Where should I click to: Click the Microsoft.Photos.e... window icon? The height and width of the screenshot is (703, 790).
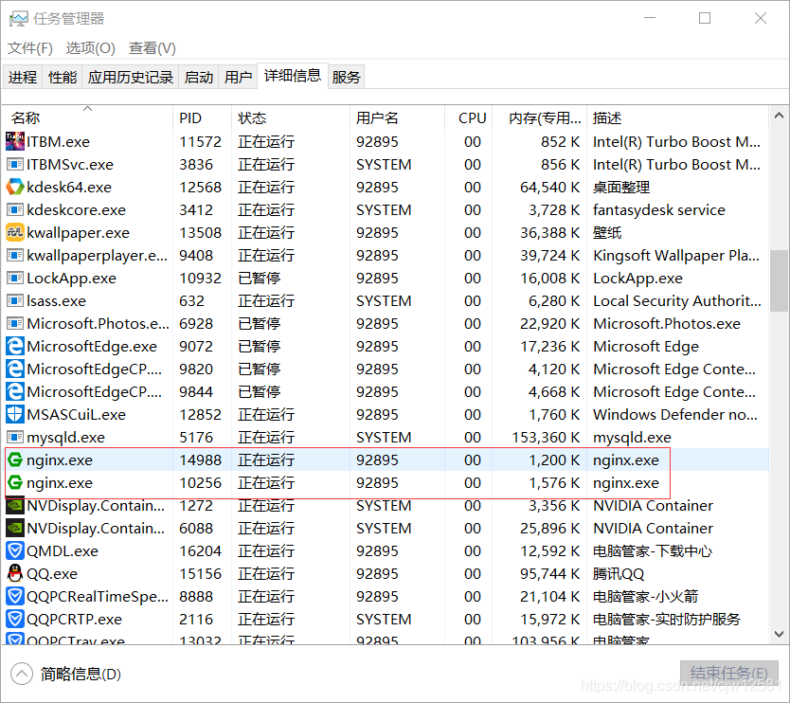coord(14,323)
